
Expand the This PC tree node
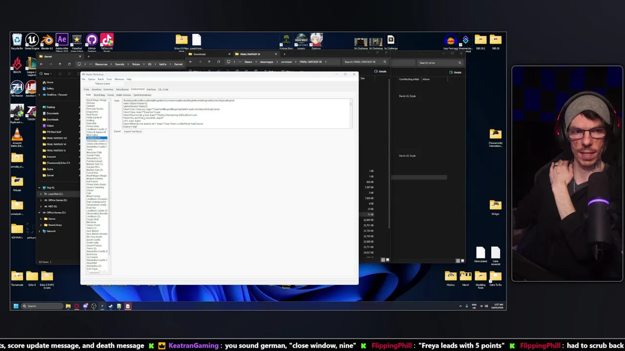(40, 188)
